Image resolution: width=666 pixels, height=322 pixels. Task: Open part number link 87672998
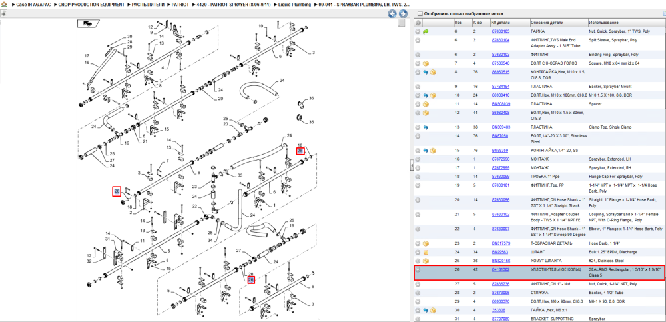pos(500,159)
